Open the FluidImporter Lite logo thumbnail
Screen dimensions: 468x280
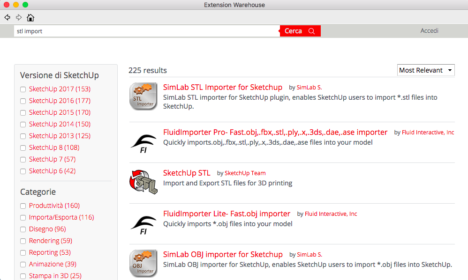pos(143,226)
